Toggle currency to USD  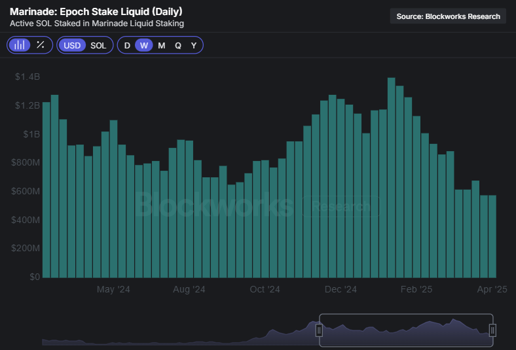(x=72, y=45)
